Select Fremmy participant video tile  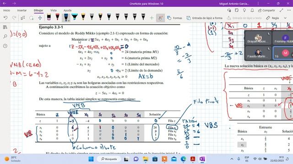283,38
